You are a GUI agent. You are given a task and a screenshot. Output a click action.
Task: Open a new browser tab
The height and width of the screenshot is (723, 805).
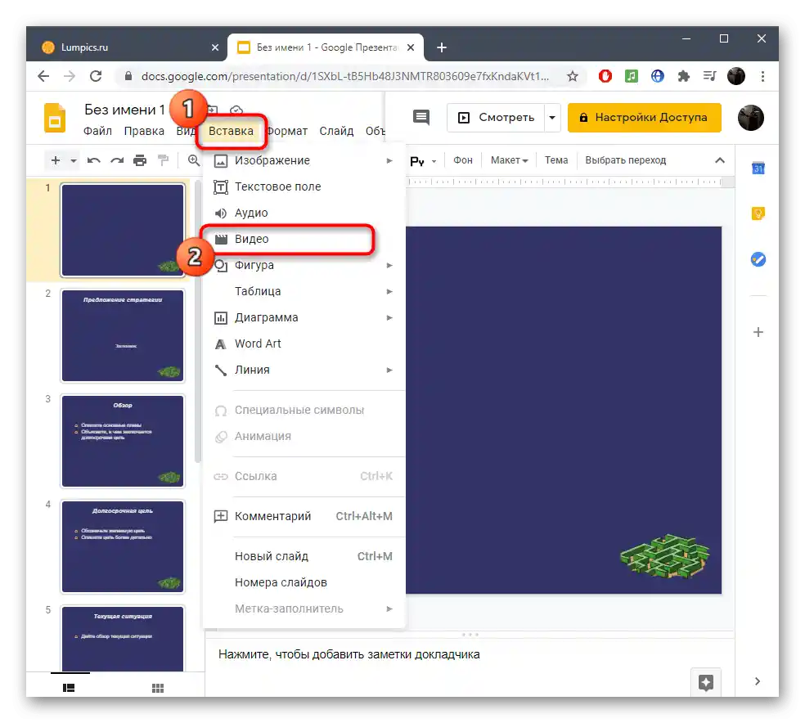[442, 47]
